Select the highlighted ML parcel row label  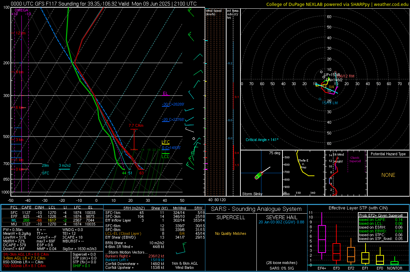point(14,220)
